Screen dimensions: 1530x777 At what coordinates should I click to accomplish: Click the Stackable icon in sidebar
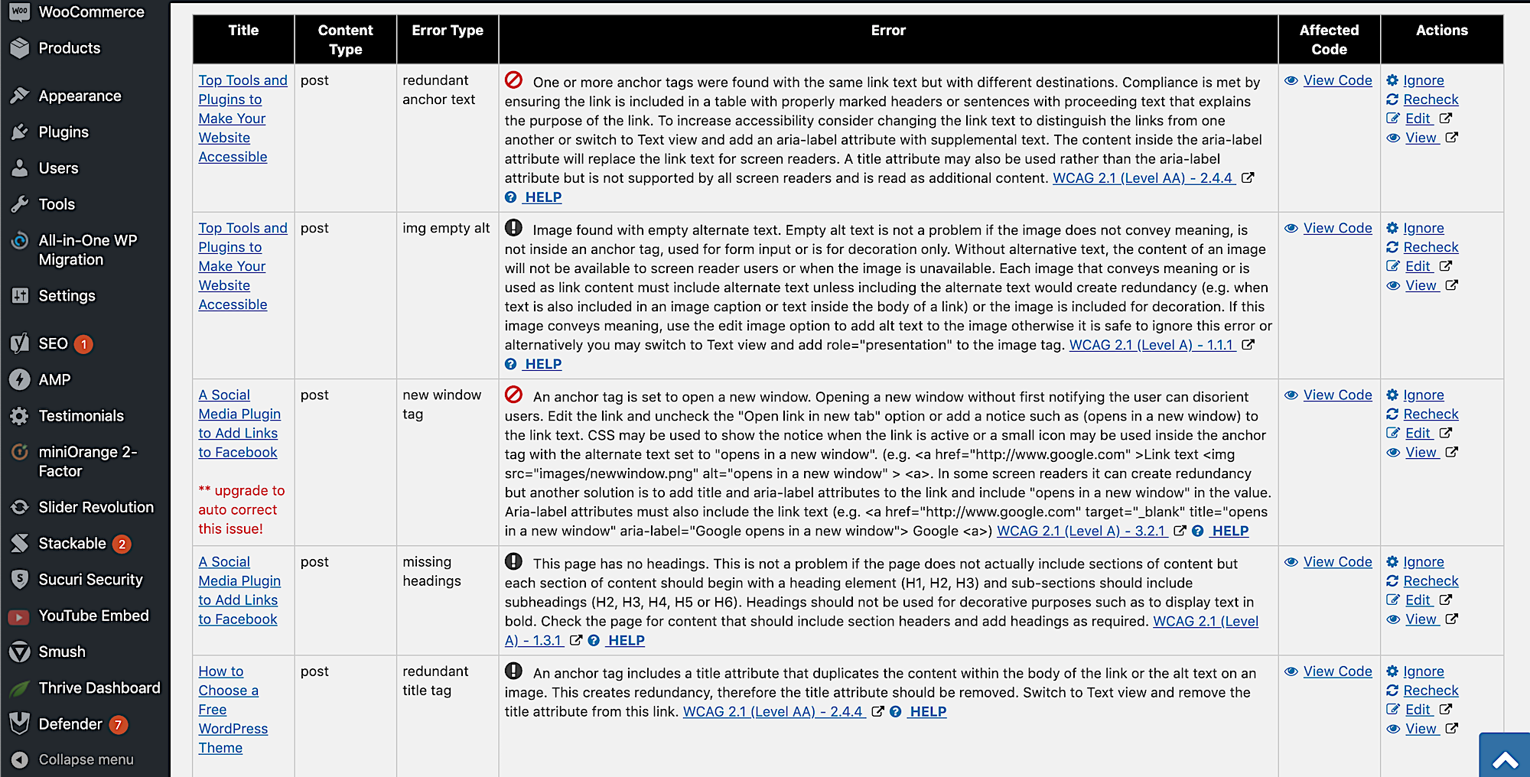(x=20, y=544)
